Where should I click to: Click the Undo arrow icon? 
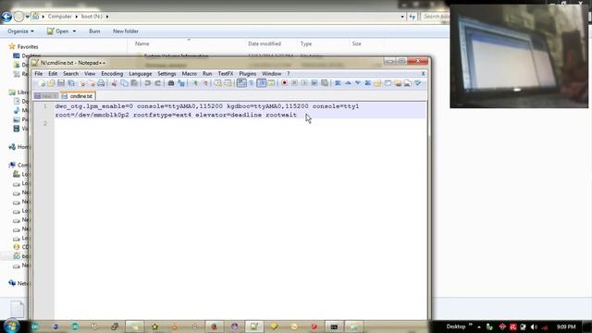click(148, 83)
